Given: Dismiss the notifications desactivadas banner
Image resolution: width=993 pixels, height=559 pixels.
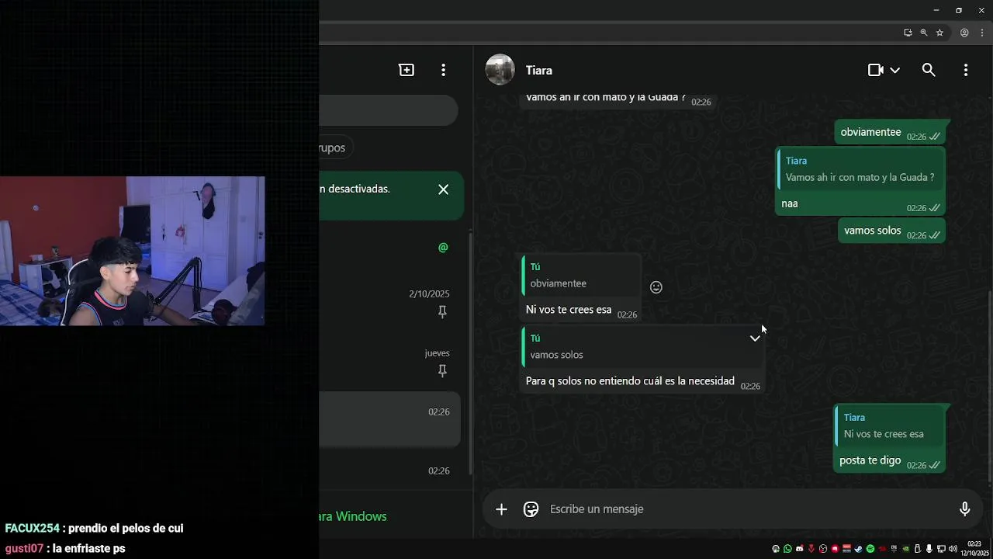Looking at the screenshot, I should (443, 189).
